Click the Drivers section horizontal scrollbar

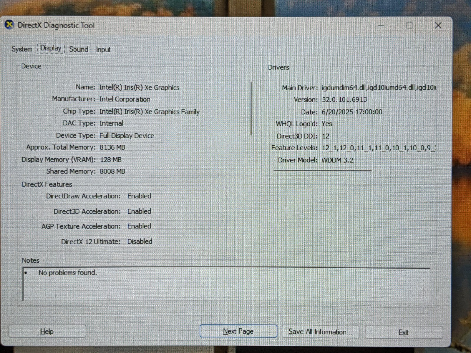tap(322, 170)
